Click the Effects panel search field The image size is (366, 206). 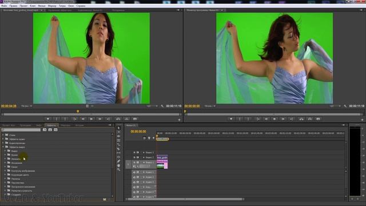(21, 130)
